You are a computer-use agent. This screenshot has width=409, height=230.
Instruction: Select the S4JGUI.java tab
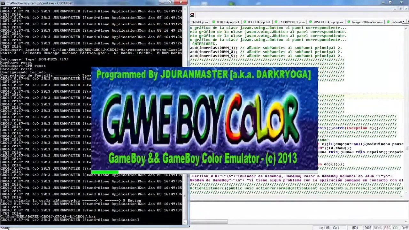199,22
